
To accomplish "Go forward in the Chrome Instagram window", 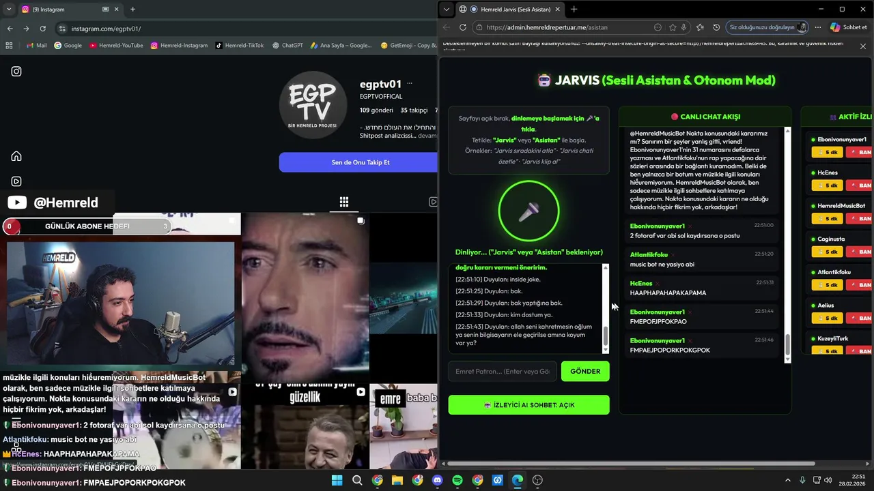I will click(26, 29).
